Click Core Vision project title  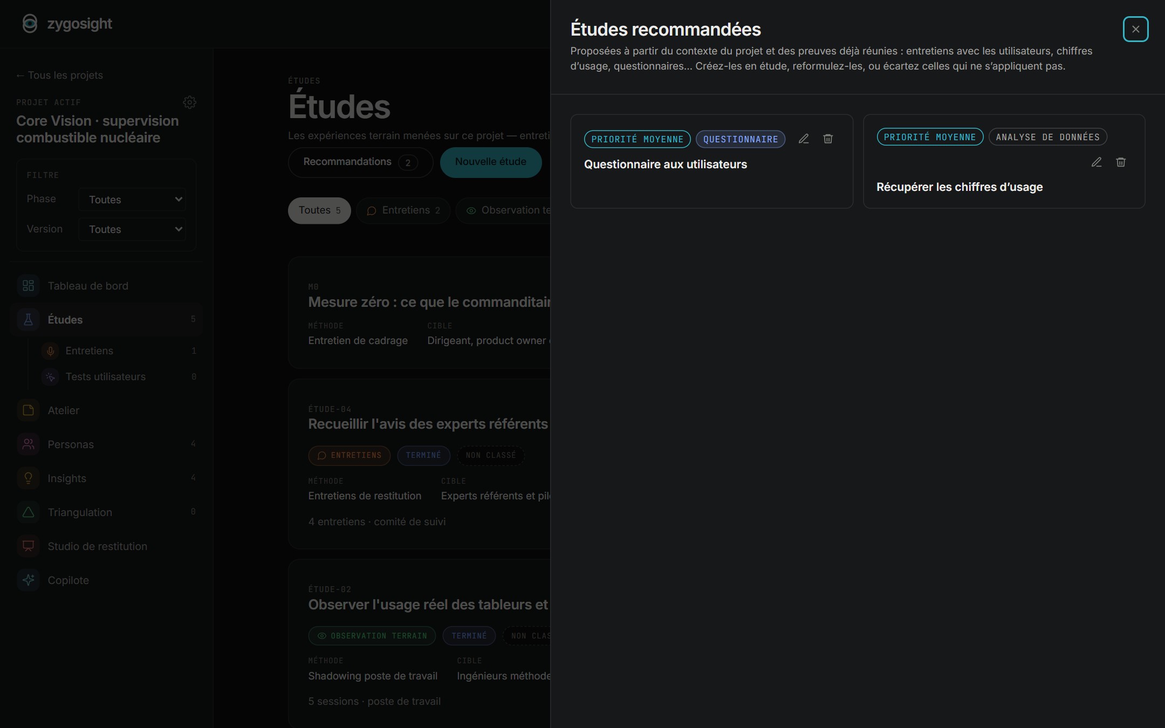[x=97, y=129]
